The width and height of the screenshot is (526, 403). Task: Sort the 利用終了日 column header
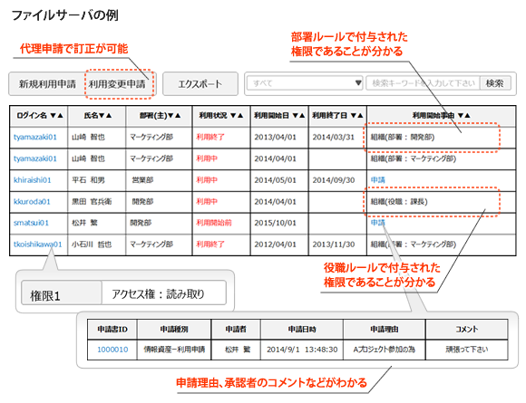(x=337, y=116)
